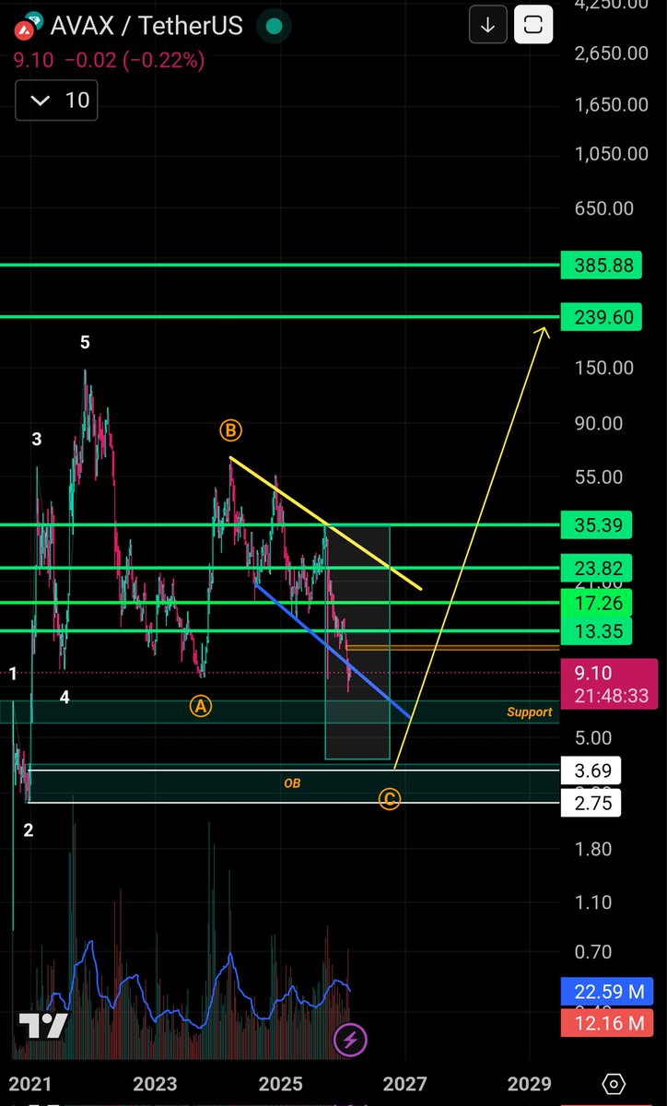Viewport: 667px width, 1106px height.
Task: Click the rounded-square fullscreen snapshot button
Action: 533,25
